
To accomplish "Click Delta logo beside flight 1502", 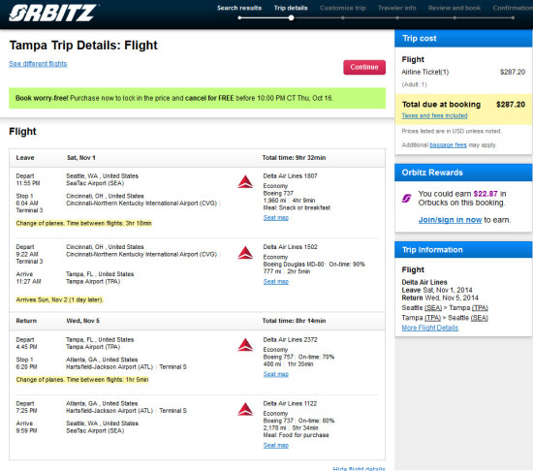I will coord(245,253).
